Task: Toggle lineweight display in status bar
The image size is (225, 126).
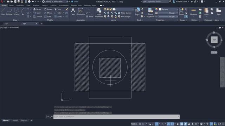Action: [x=178, y=124]
